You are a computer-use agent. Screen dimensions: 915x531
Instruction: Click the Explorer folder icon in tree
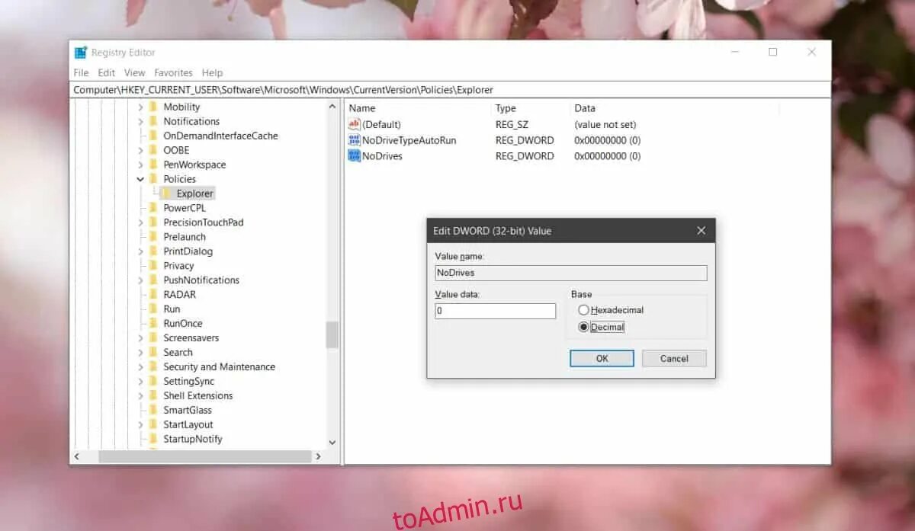166,193
